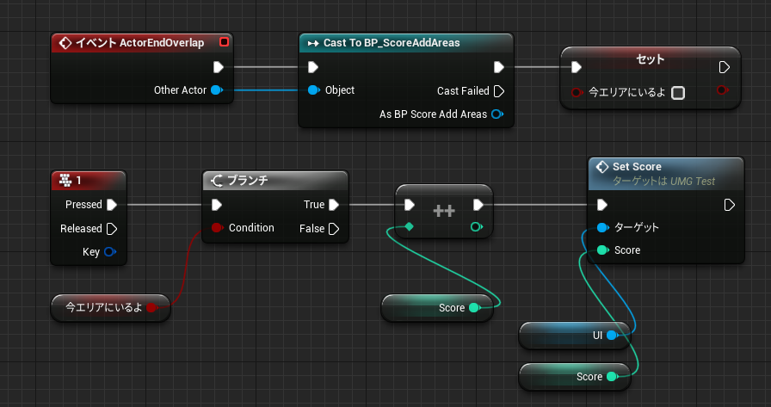This screenshot has height=407, width=771.
Task: Select the イベント ActorEndOverlap node title
Action: click(x=139, y=43)
